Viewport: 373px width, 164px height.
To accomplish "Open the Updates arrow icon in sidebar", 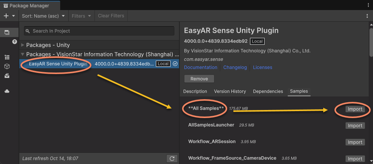I will pos(15,41).
